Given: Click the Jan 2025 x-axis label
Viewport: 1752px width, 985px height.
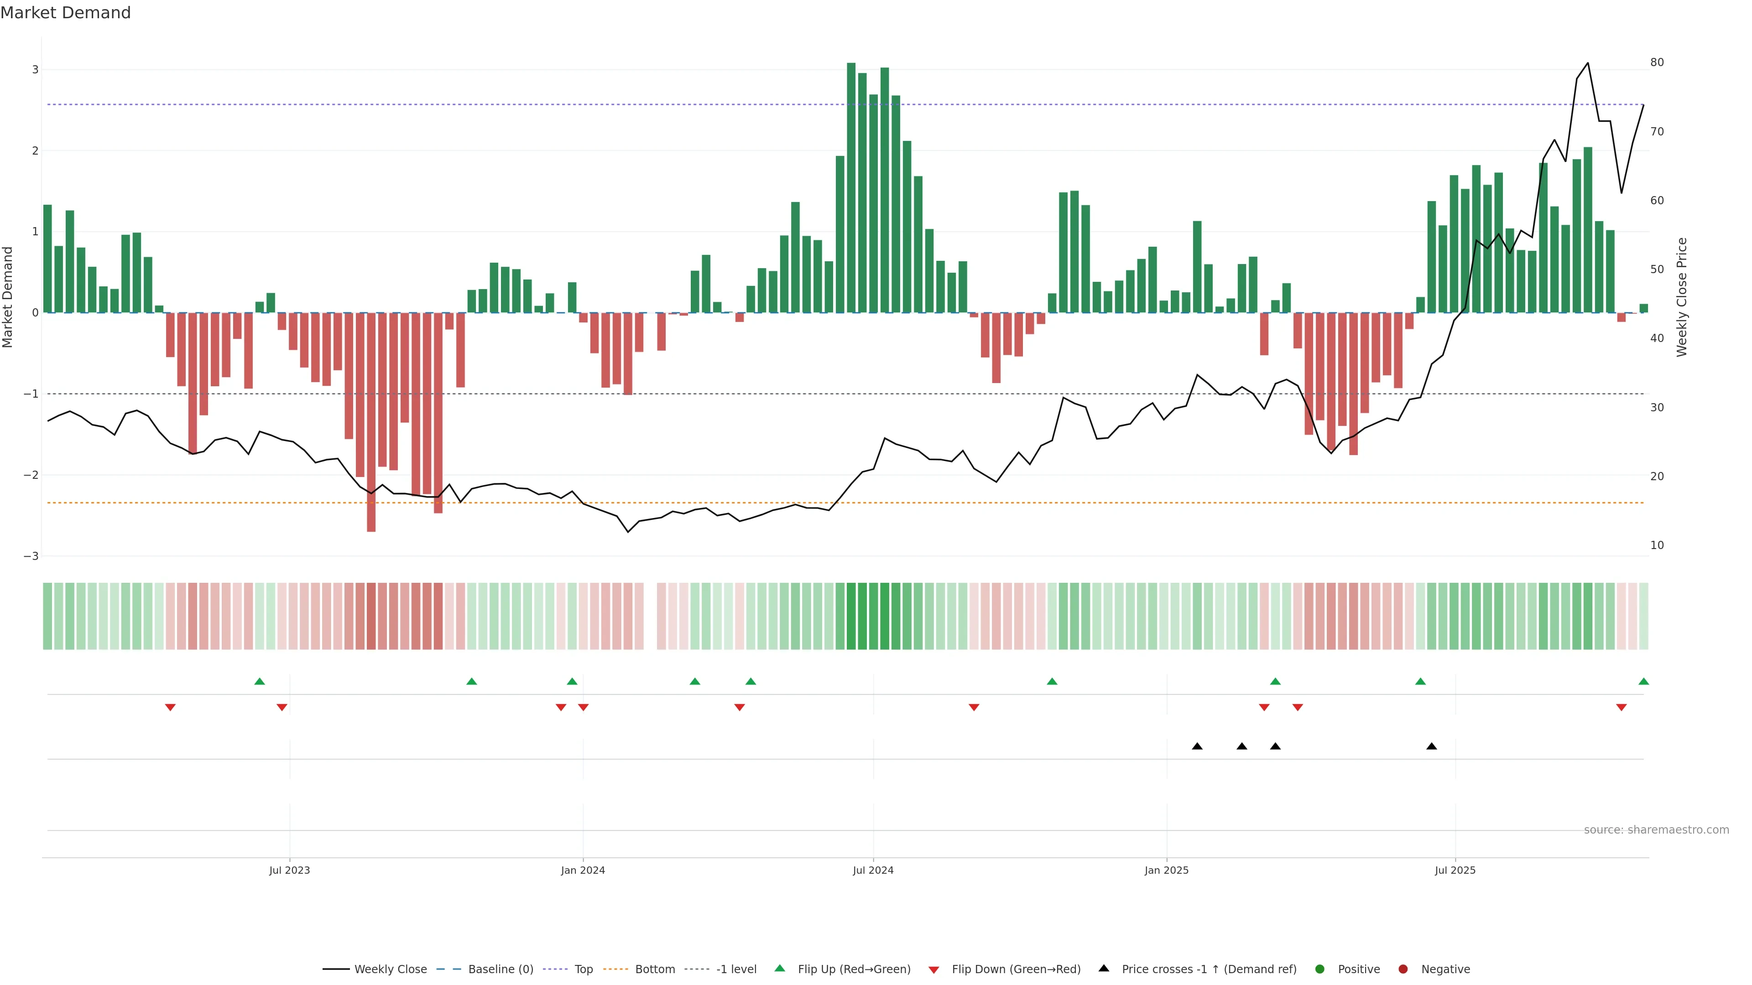Looking at the screenshot, I should tap(1167, 871).
